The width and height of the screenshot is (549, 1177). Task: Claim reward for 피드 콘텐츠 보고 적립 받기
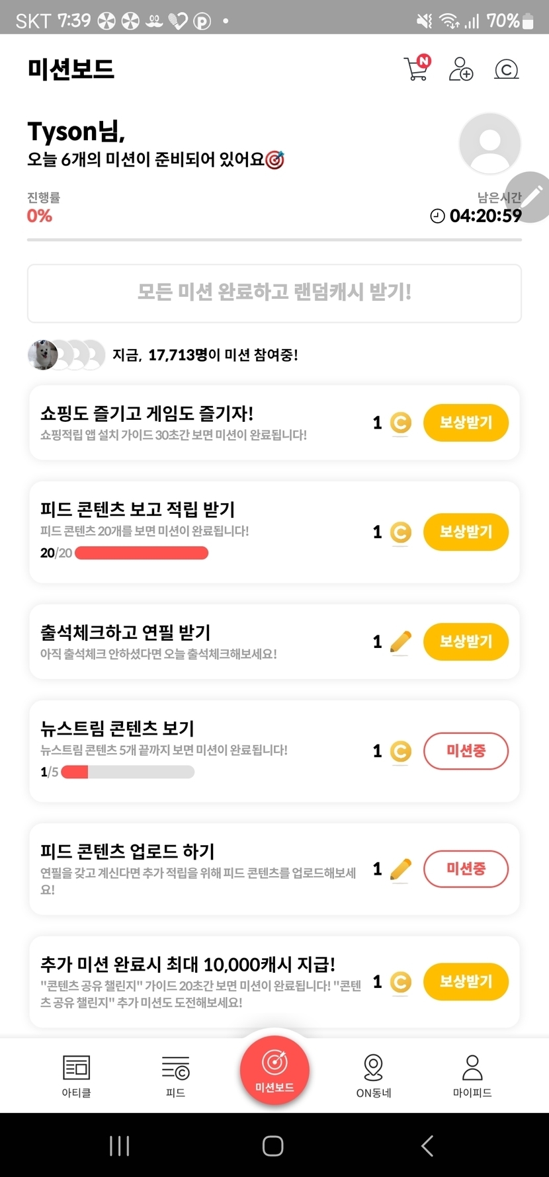coord(466,532)
